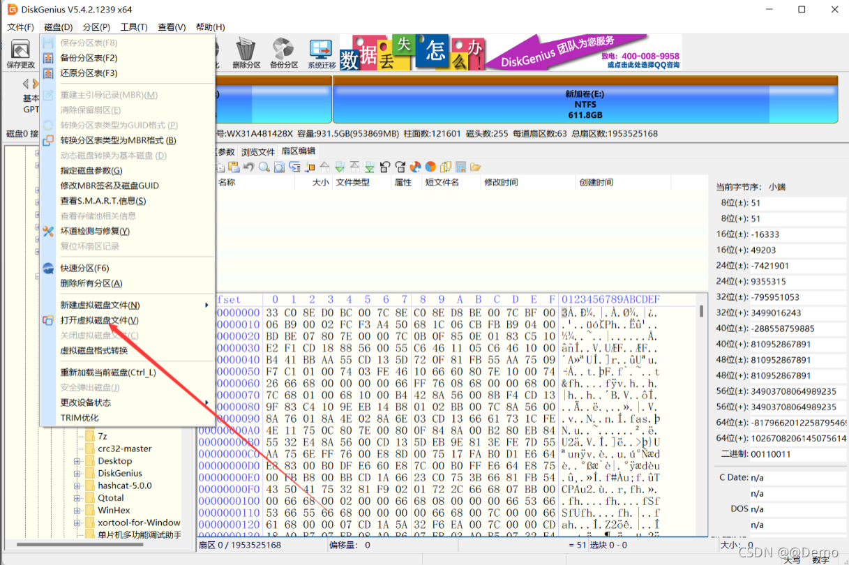Select the 7z folder in the tree

coord(103,436)
